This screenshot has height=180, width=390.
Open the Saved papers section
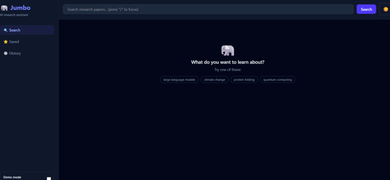pos(27,42)
